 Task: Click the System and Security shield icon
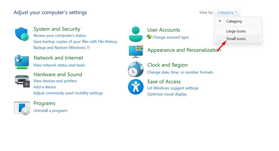pos(22,34)
